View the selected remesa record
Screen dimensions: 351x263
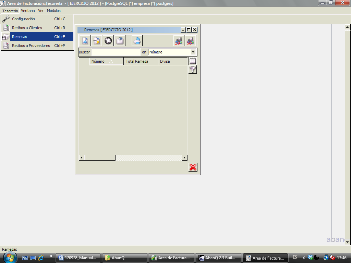click(x=120, y=41)
